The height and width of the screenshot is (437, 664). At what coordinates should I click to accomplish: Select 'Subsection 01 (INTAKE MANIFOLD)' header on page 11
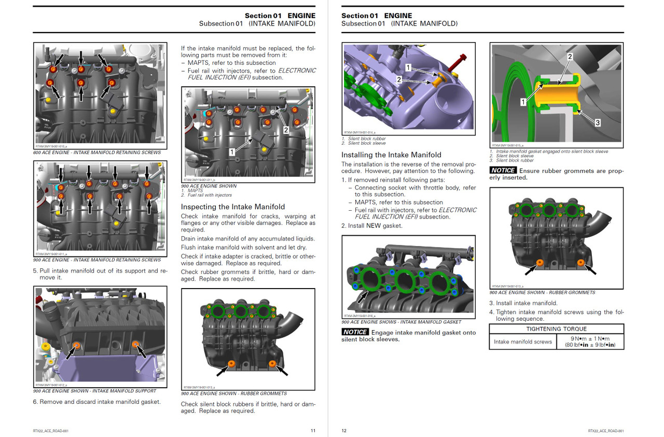(257, 23)
